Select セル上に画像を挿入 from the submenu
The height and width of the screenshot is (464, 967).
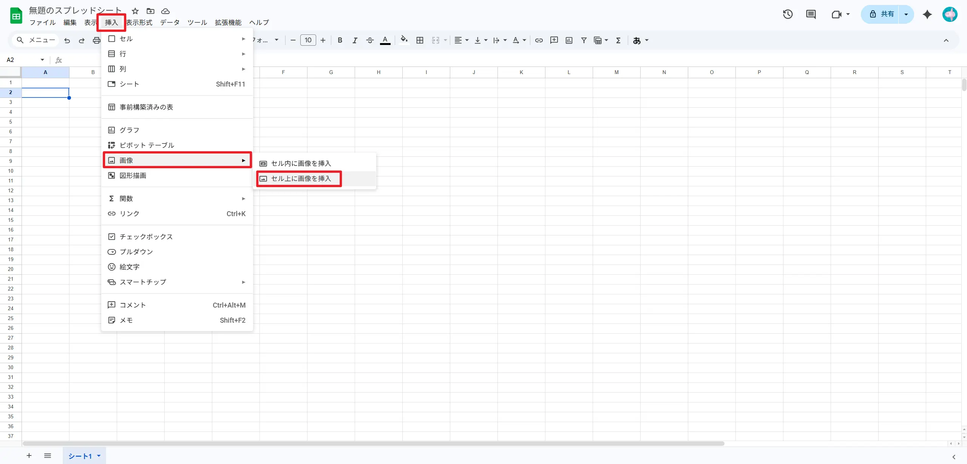point(301,178)
